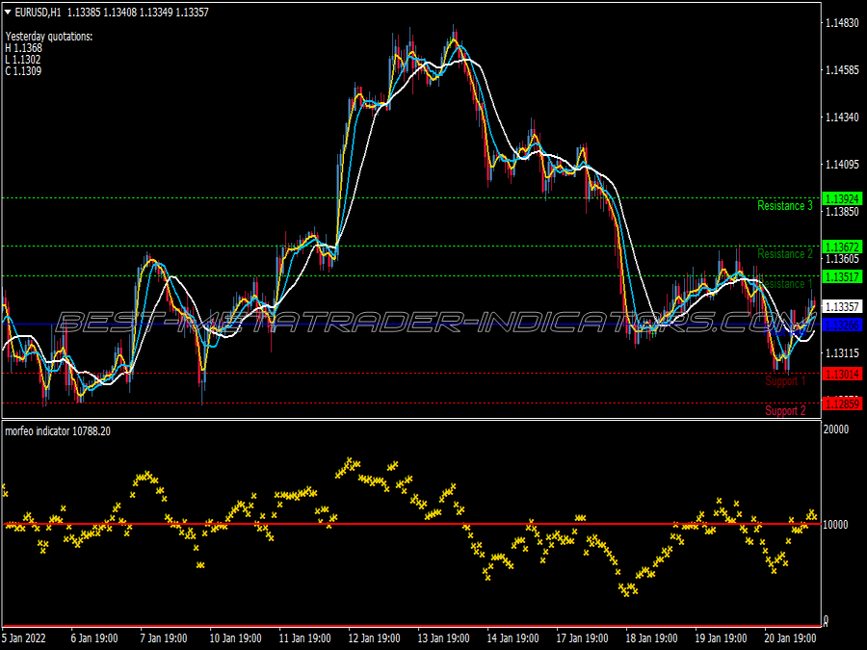Screen dimensions: 867x650
Task: Click the triangle arrow beside EURUSD,H1
Action: pos(8,12)
